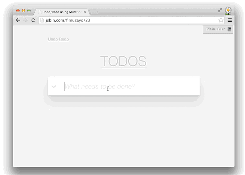Select the Undo/Redo using Mutation tab
This screenshot has height=175, width=245.
pyautogui.click(x=60, y=12)
